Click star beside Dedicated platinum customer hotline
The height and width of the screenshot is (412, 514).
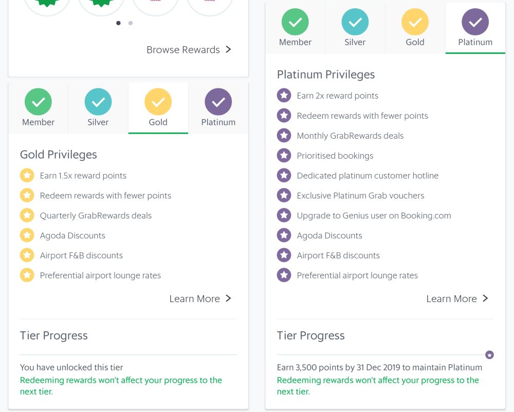pyautogui.click(x=284, y=176)
